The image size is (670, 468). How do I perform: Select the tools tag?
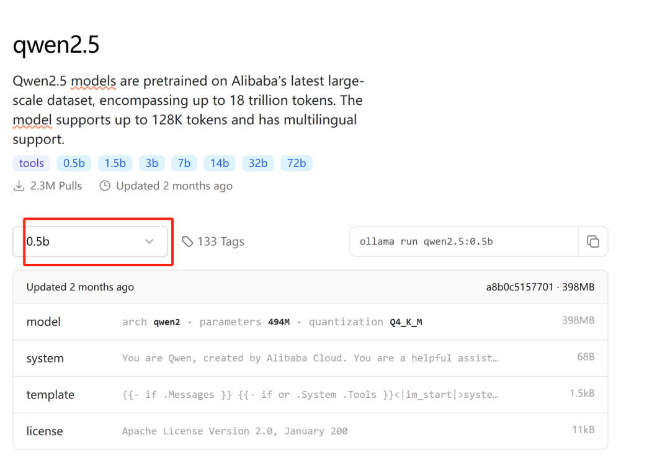tap(31, 163)
